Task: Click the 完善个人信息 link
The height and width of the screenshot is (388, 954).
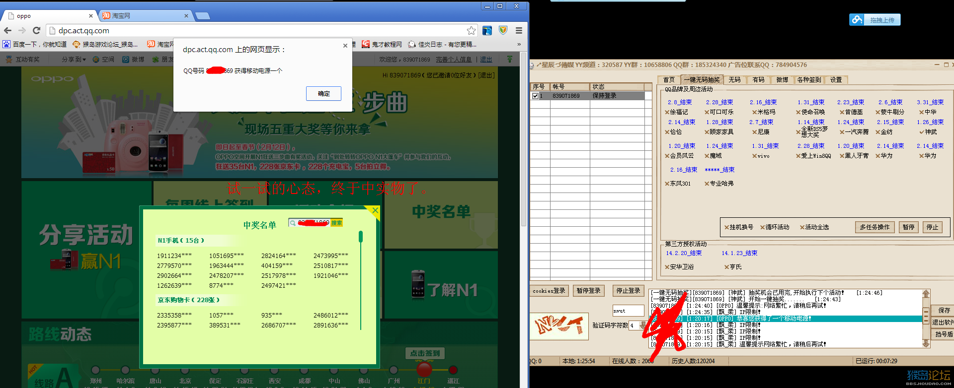Action: click(454, 60)
